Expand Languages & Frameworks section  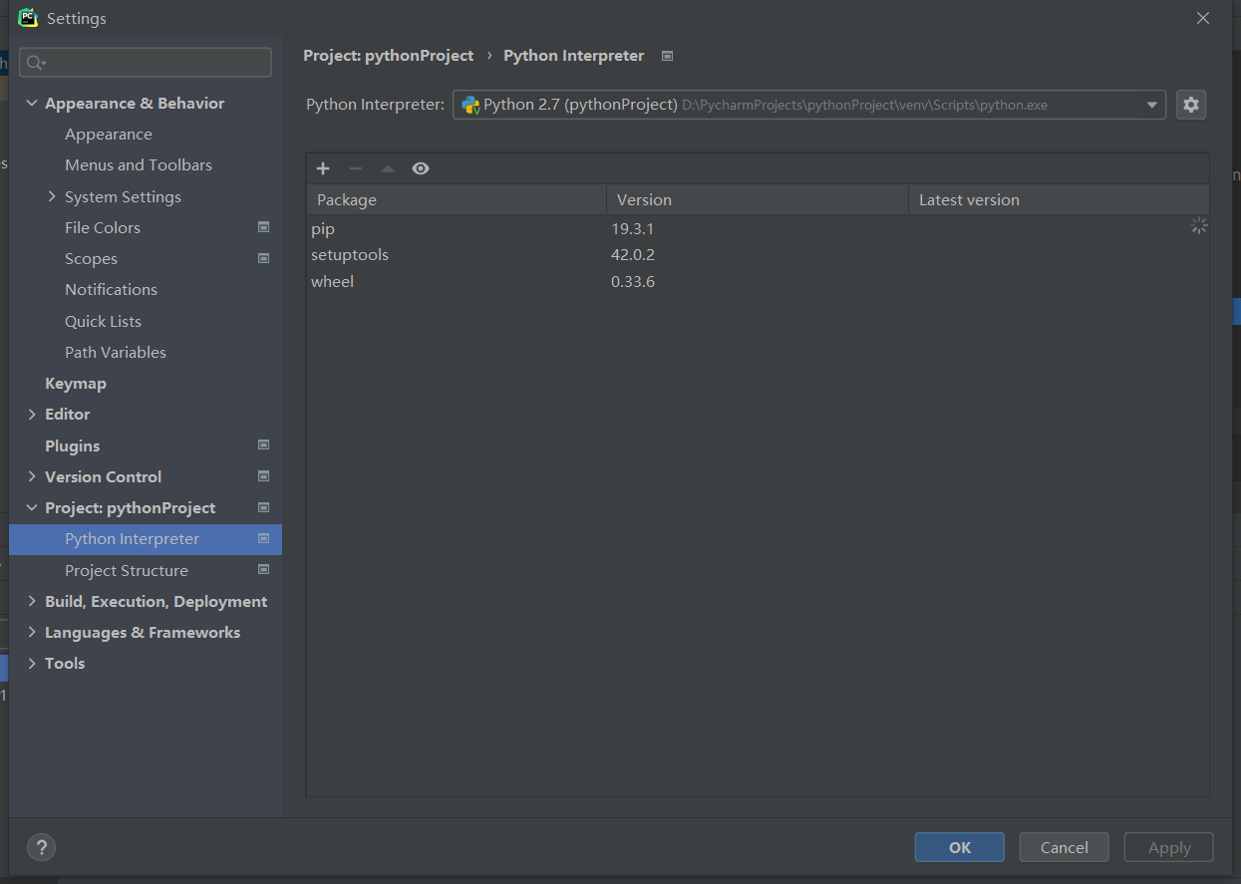tap(32, 632)
